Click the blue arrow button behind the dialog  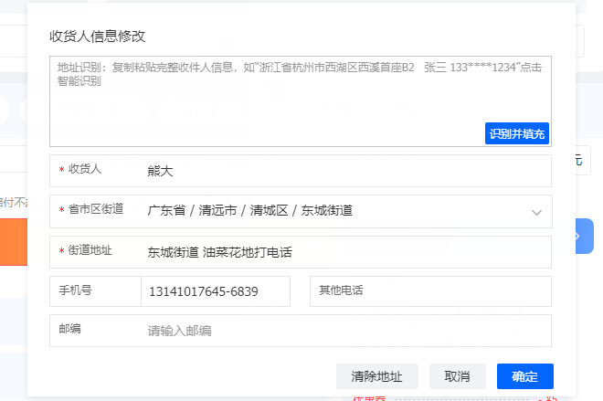click(x=585, y=236)
